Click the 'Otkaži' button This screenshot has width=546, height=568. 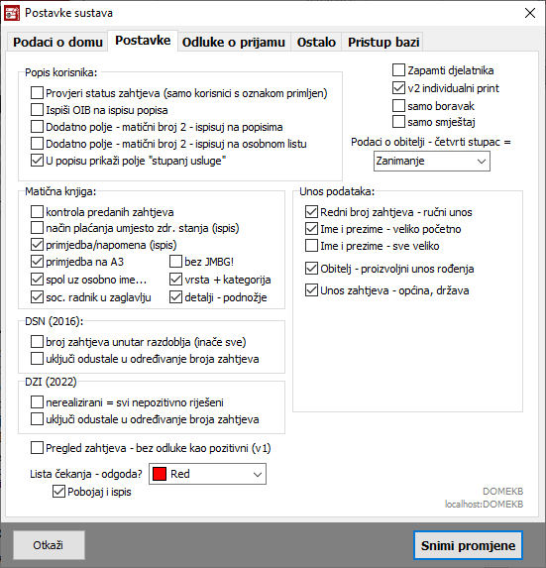coord(49,545)
